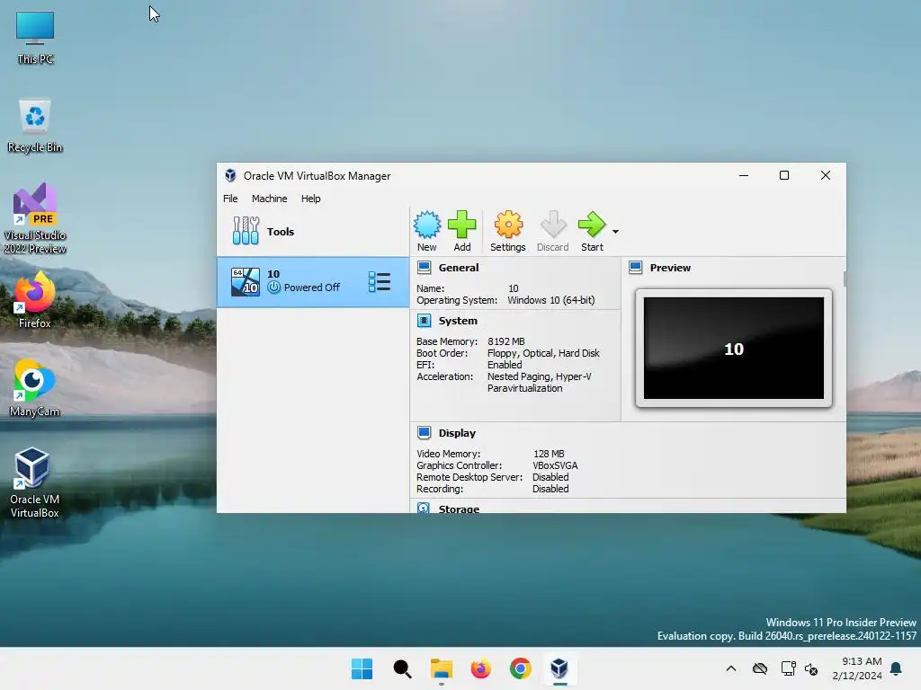Open File Explorer from the taskbar

point(441,668)
